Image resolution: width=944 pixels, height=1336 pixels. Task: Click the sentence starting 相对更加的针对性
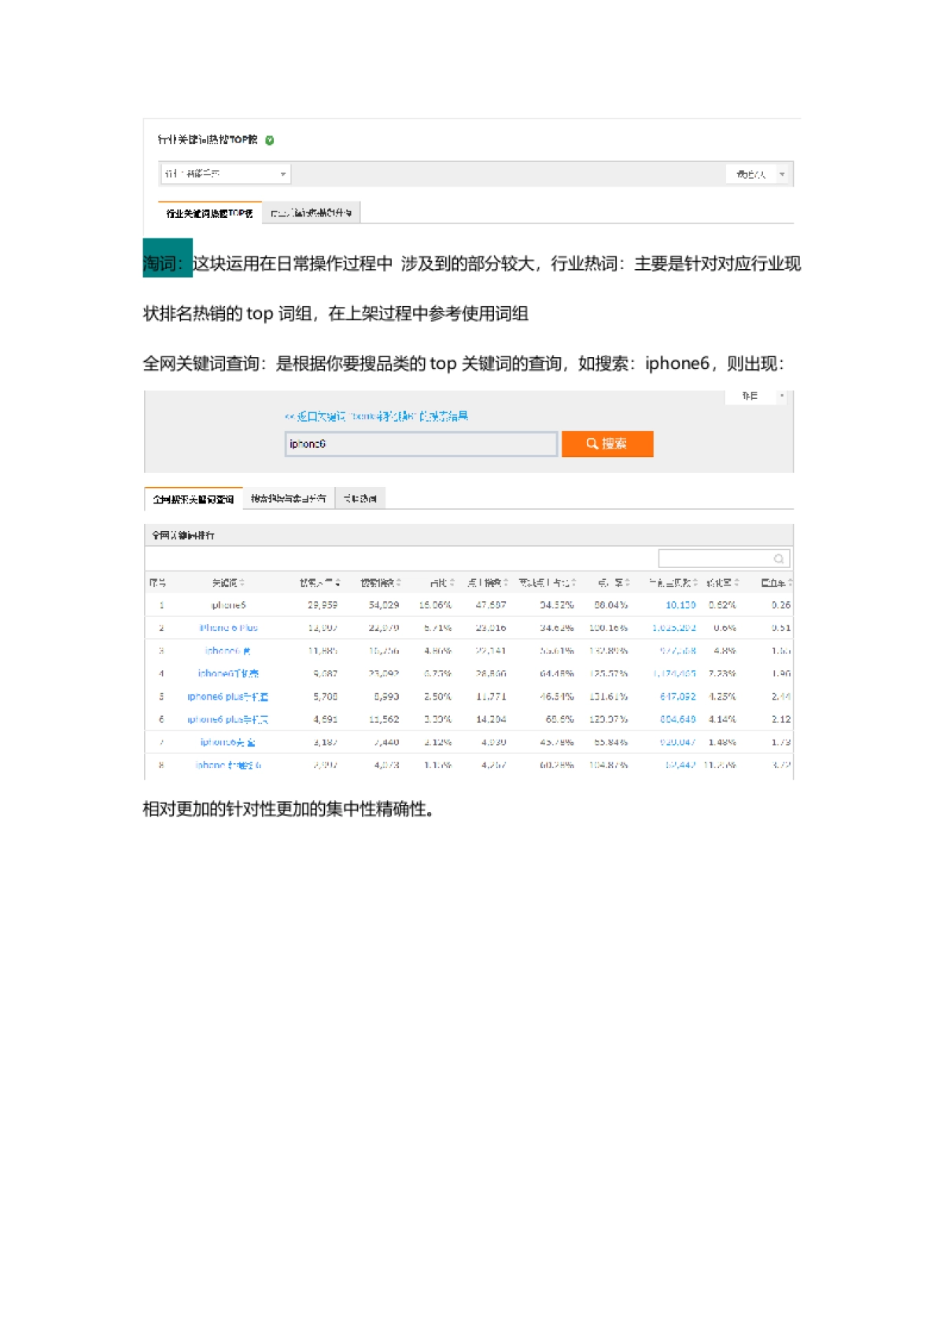pos(289,810)
